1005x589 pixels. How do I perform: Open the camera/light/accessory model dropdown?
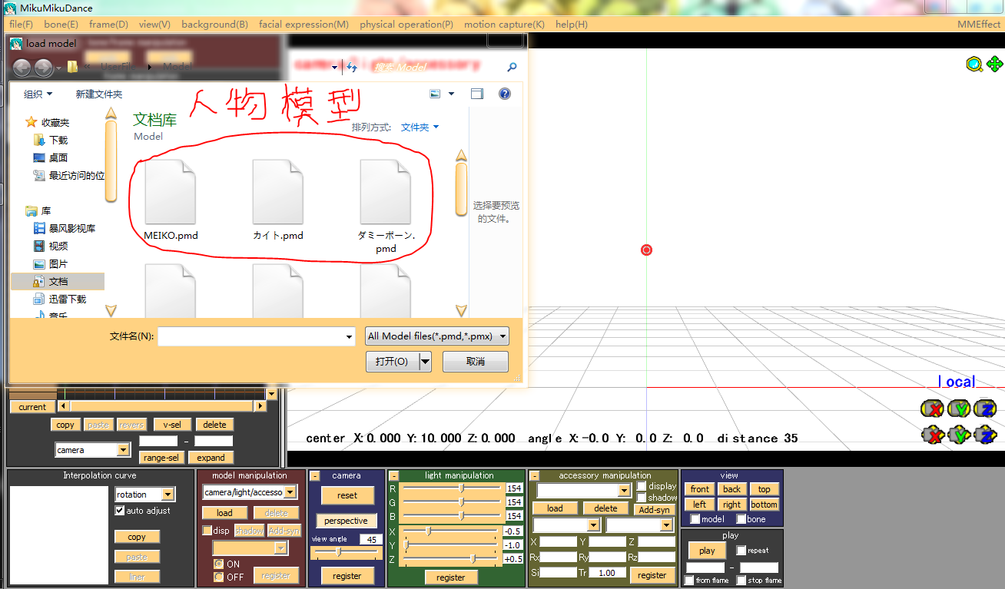[290, 492]
